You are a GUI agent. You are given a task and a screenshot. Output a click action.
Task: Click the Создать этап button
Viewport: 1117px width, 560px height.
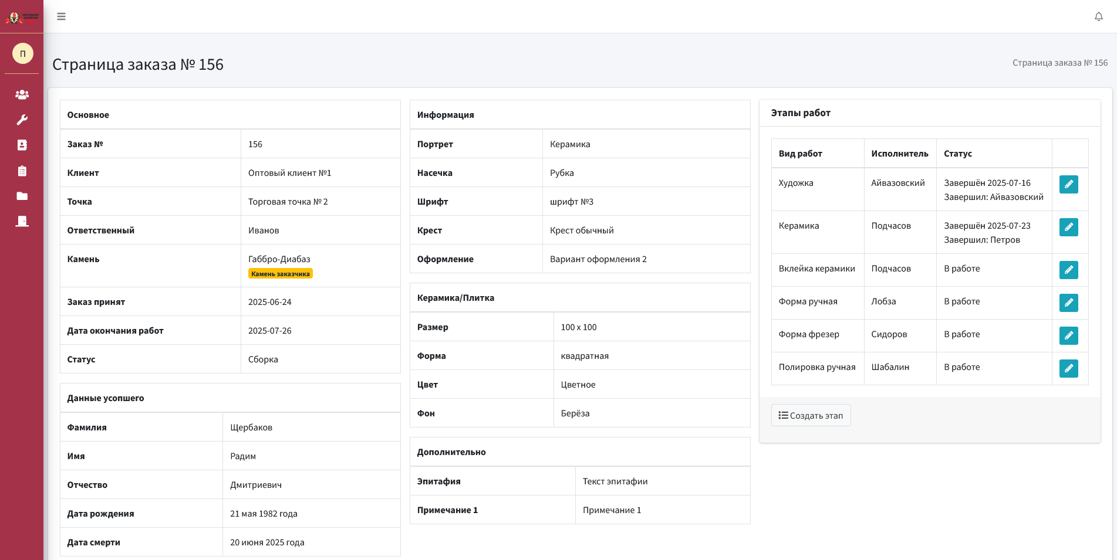point(811,415)
